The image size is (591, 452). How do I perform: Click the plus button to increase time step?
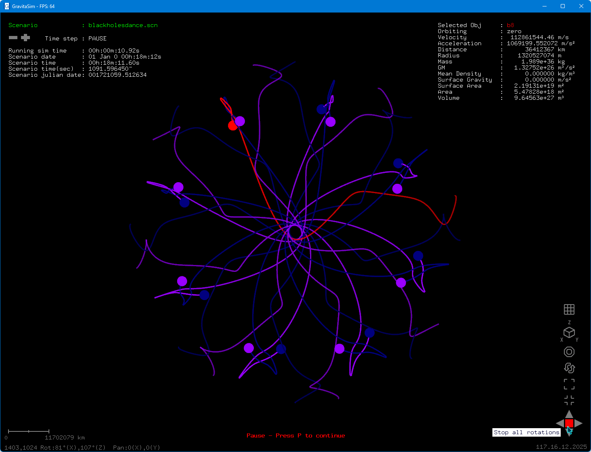click(25, 37)
